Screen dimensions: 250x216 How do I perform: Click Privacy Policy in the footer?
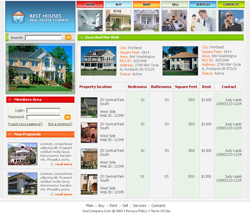click(x=137, y=211)
